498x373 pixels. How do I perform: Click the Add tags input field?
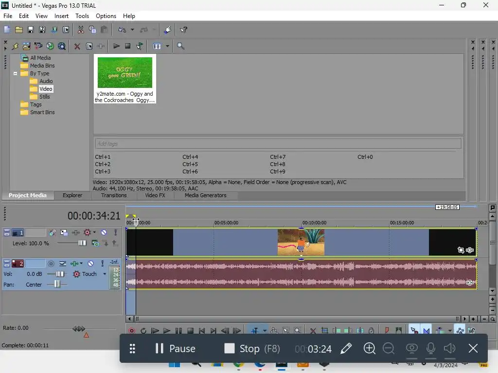click(x=278, y=144)
